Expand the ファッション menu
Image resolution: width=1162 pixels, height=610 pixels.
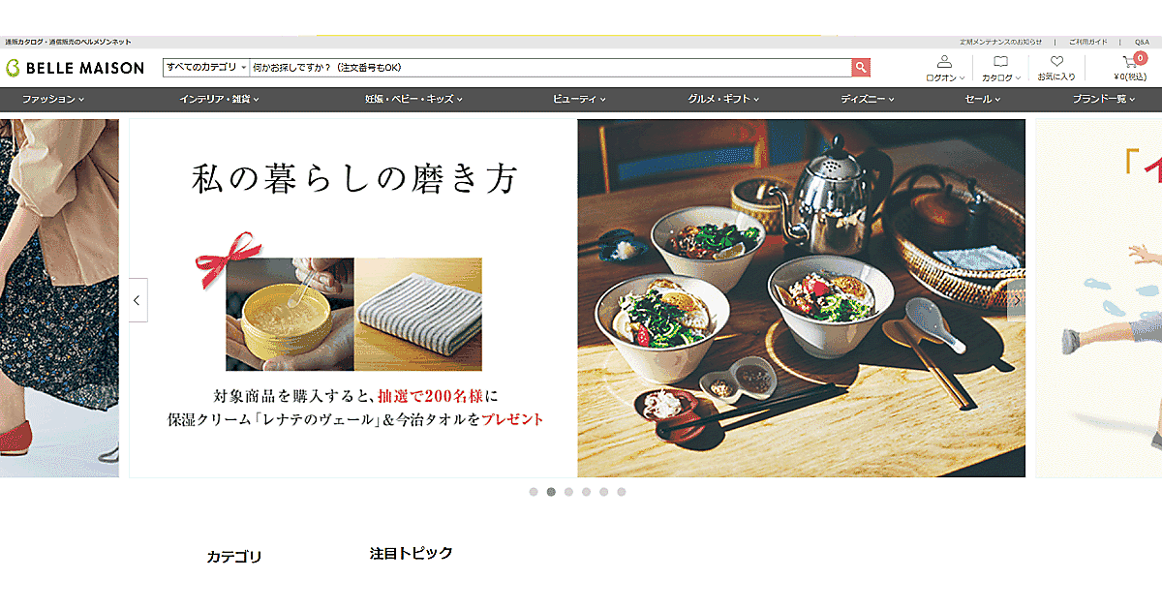(x=53, y=99)
